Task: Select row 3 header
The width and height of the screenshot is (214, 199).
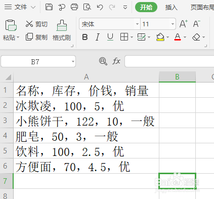Action: pyautogui.click(x=7, y=120)
